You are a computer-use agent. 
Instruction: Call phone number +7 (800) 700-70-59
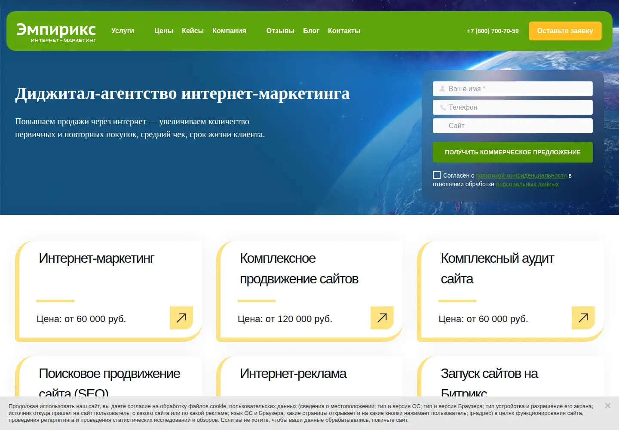tap(493, 31)
